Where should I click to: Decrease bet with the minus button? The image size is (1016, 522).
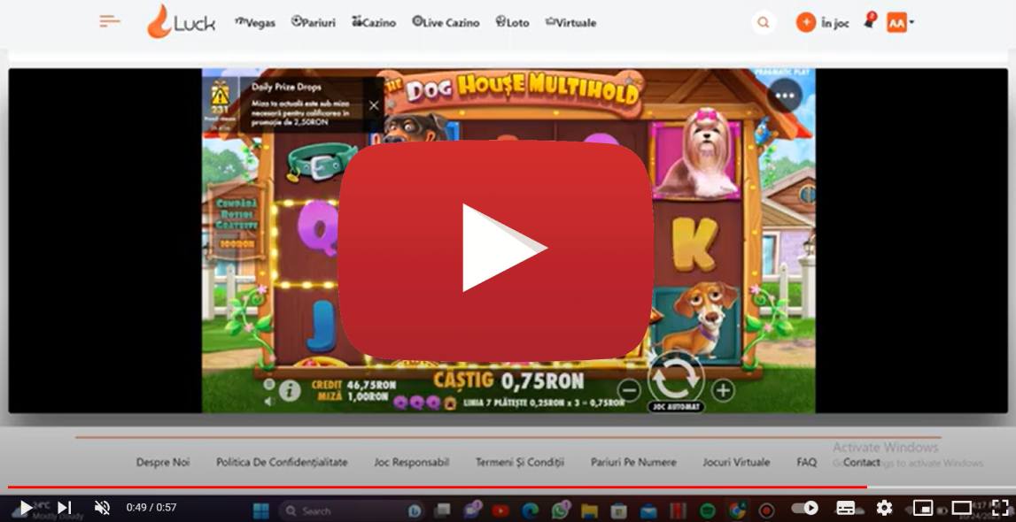pos(629,390)
